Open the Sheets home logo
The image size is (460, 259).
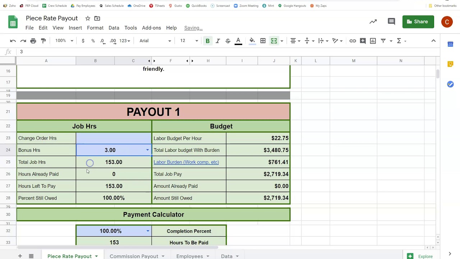[x=13, y=22]
